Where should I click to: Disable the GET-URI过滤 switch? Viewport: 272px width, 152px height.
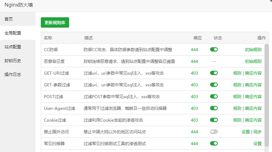click(x=214, y=73)
